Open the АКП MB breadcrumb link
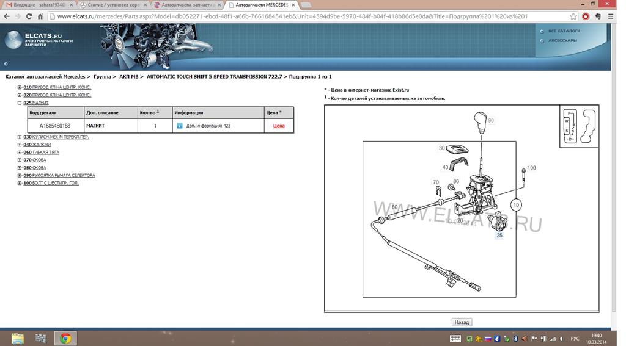Viewport: 626px width, 346px height. point(128,77)
